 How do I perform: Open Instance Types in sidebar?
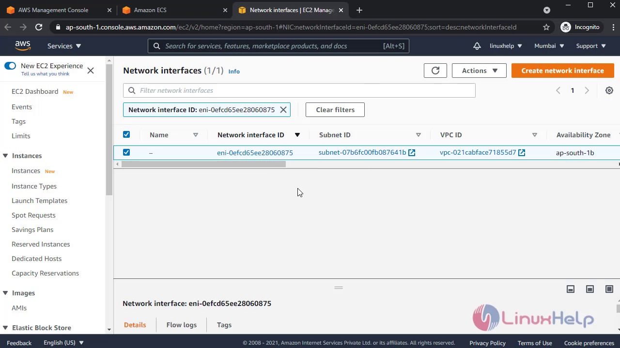pos(34,186)
